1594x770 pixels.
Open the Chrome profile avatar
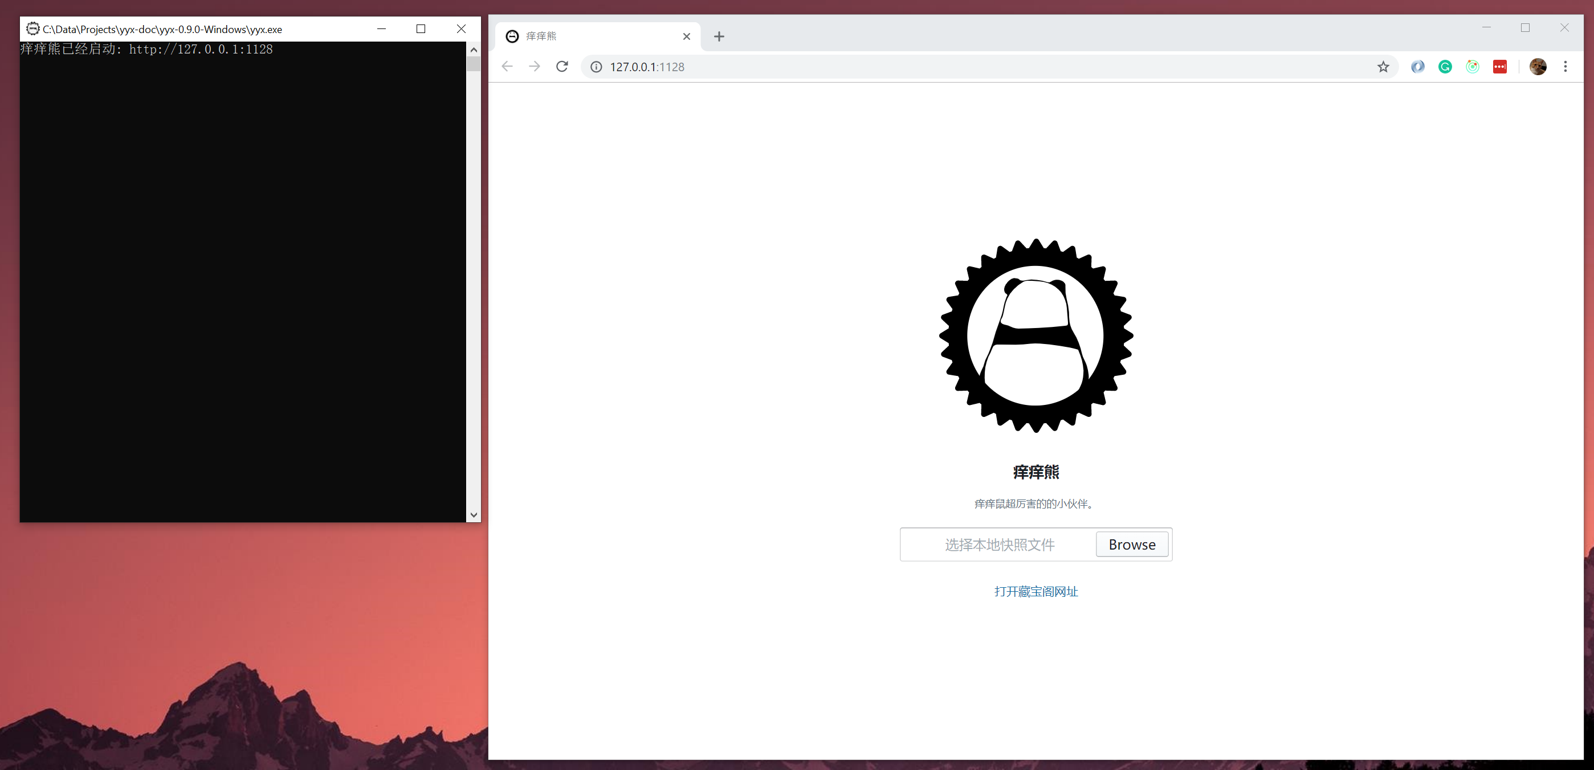pos(1538,67)
